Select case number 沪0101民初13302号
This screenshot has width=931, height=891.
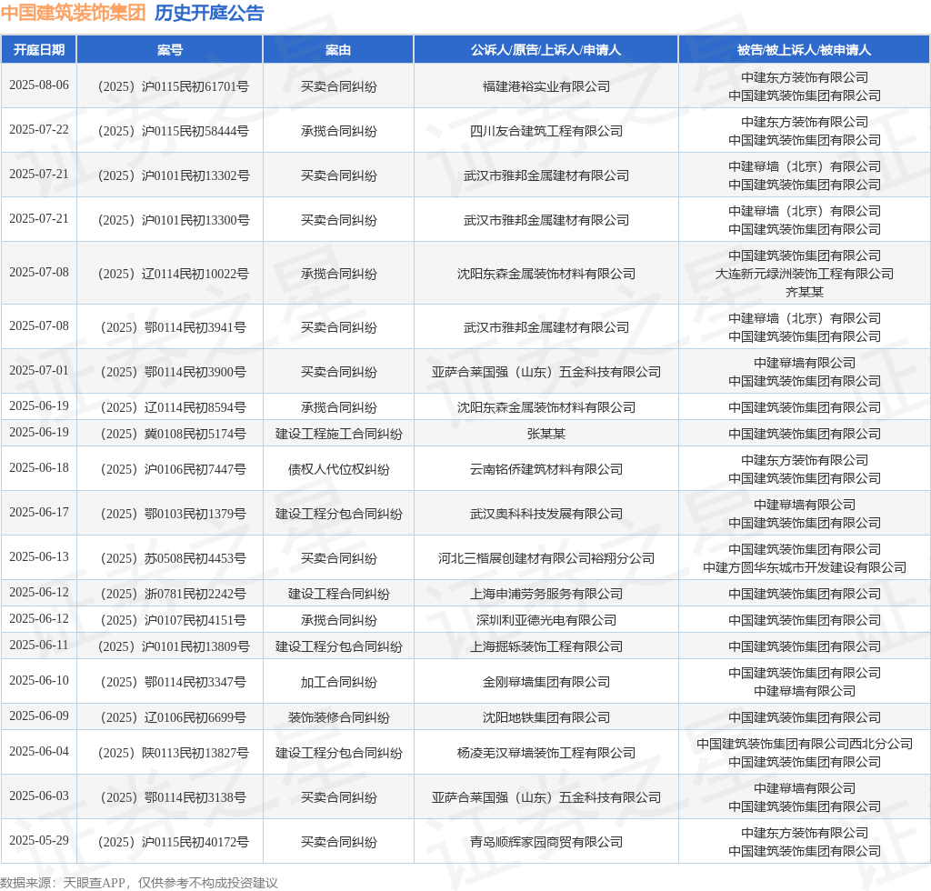coord(174,175)
